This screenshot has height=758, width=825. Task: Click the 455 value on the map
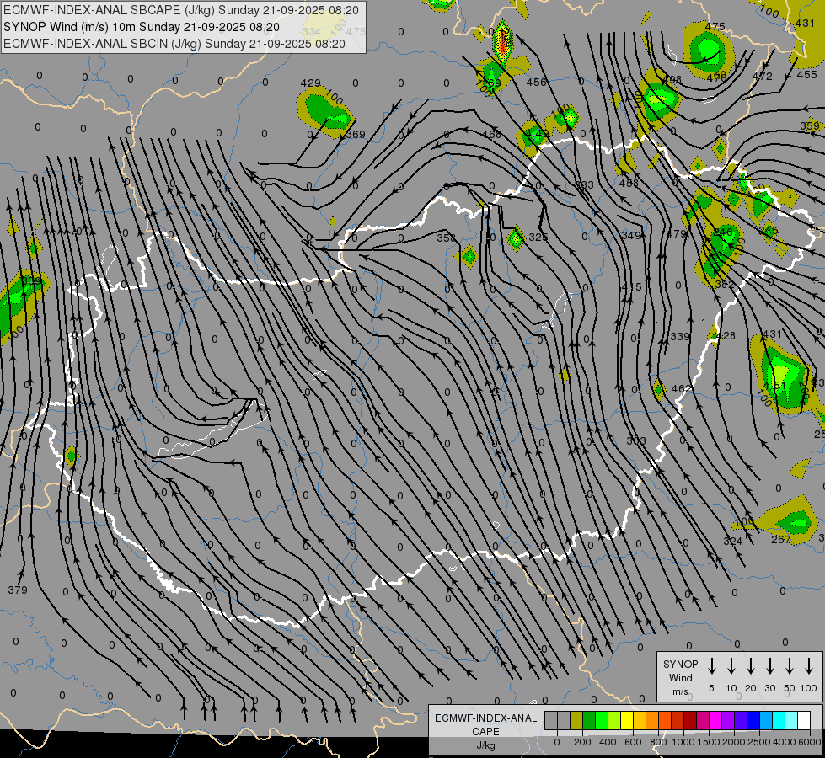(x=806, y=74)
